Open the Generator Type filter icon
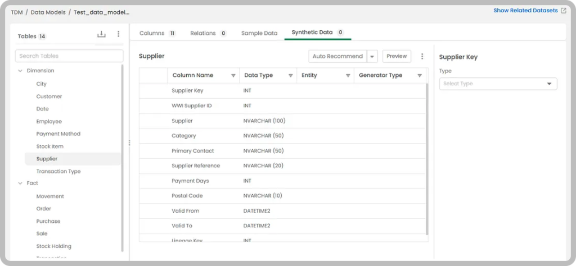Screen dimensions: 576x266 (x=420, y=75)
